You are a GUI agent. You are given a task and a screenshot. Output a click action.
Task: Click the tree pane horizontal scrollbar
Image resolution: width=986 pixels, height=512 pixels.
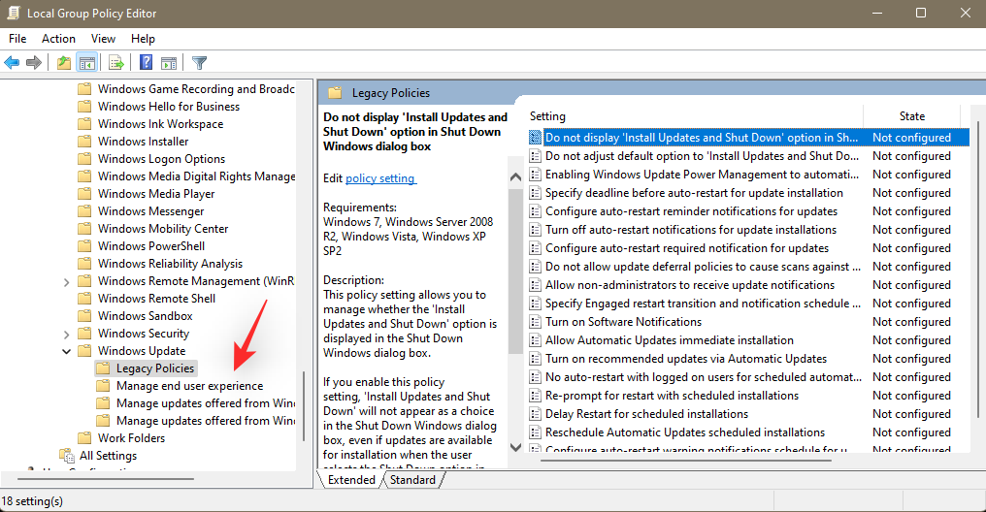coord(106,479)
